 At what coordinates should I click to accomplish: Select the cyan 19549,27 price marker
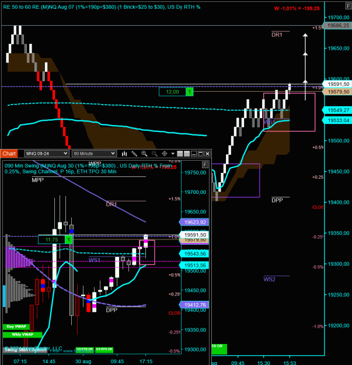pos(337,110)
